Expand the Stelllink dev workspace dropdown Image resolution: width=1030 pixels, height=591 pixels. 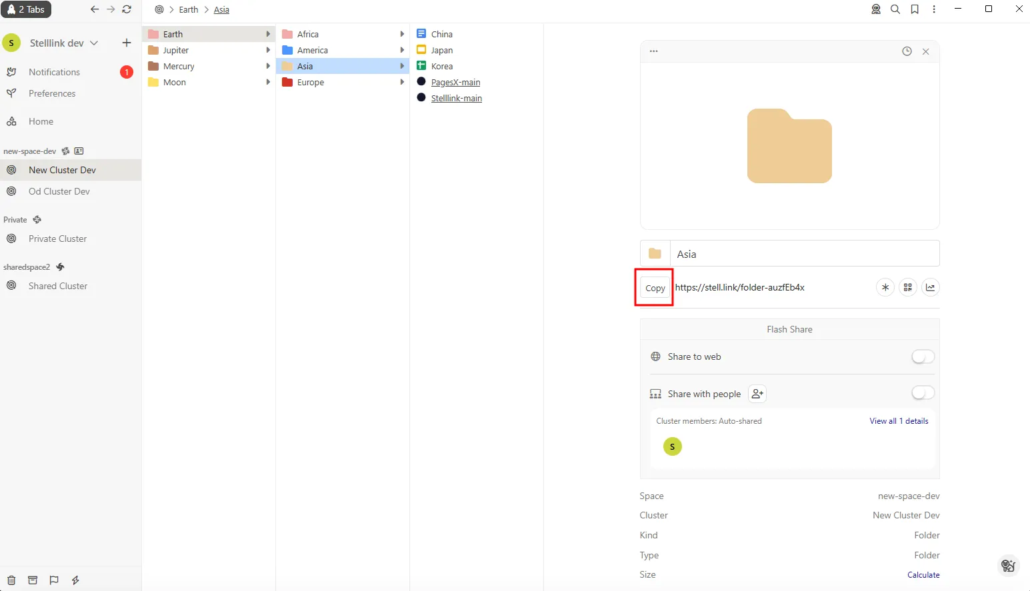pos(94,43)
